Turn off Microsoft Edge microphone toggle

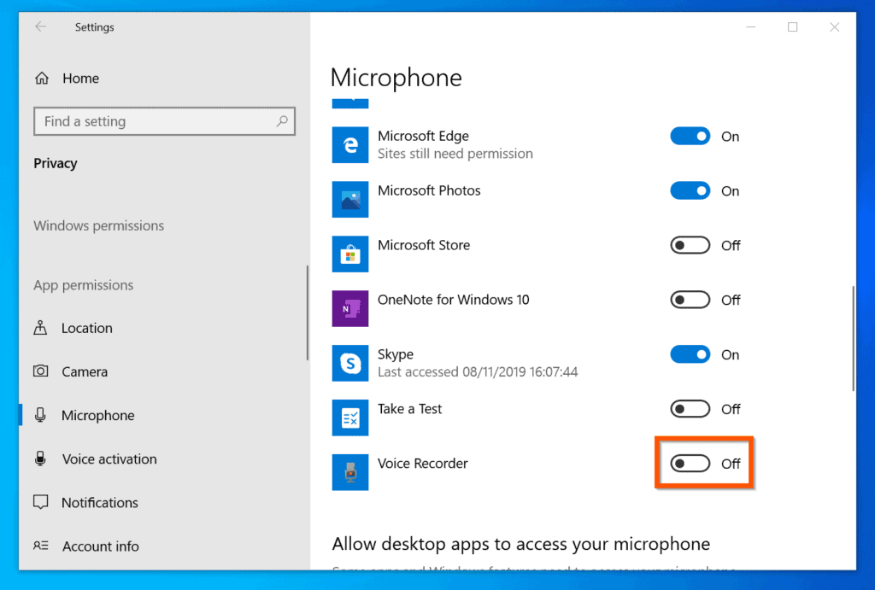click(690, 136)
